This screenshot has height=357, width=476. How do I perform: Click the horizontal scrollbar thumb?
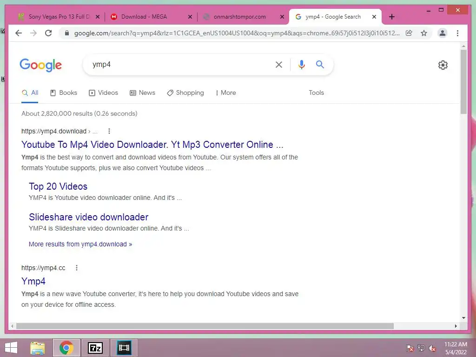coord(205,326)
